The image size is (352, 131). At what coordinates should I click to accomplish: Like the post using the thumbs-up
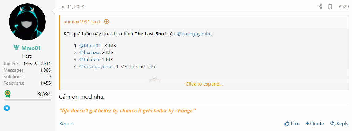pyautogui.click(x=292, y=123)
